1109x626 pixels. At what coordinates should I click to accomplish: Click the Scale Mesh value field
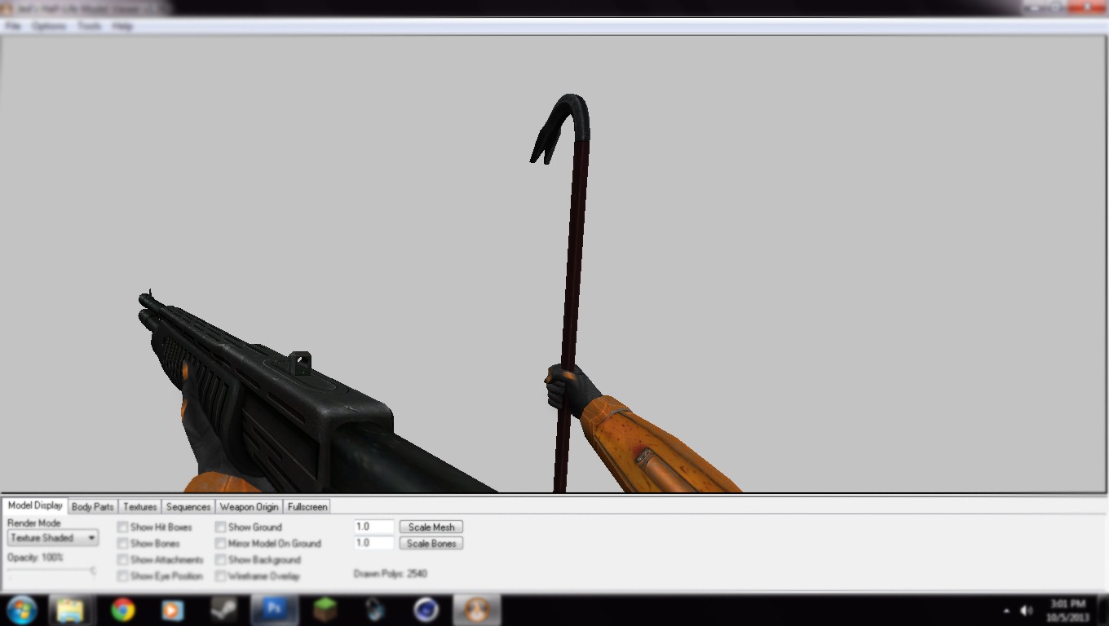(x=373, y=526)
